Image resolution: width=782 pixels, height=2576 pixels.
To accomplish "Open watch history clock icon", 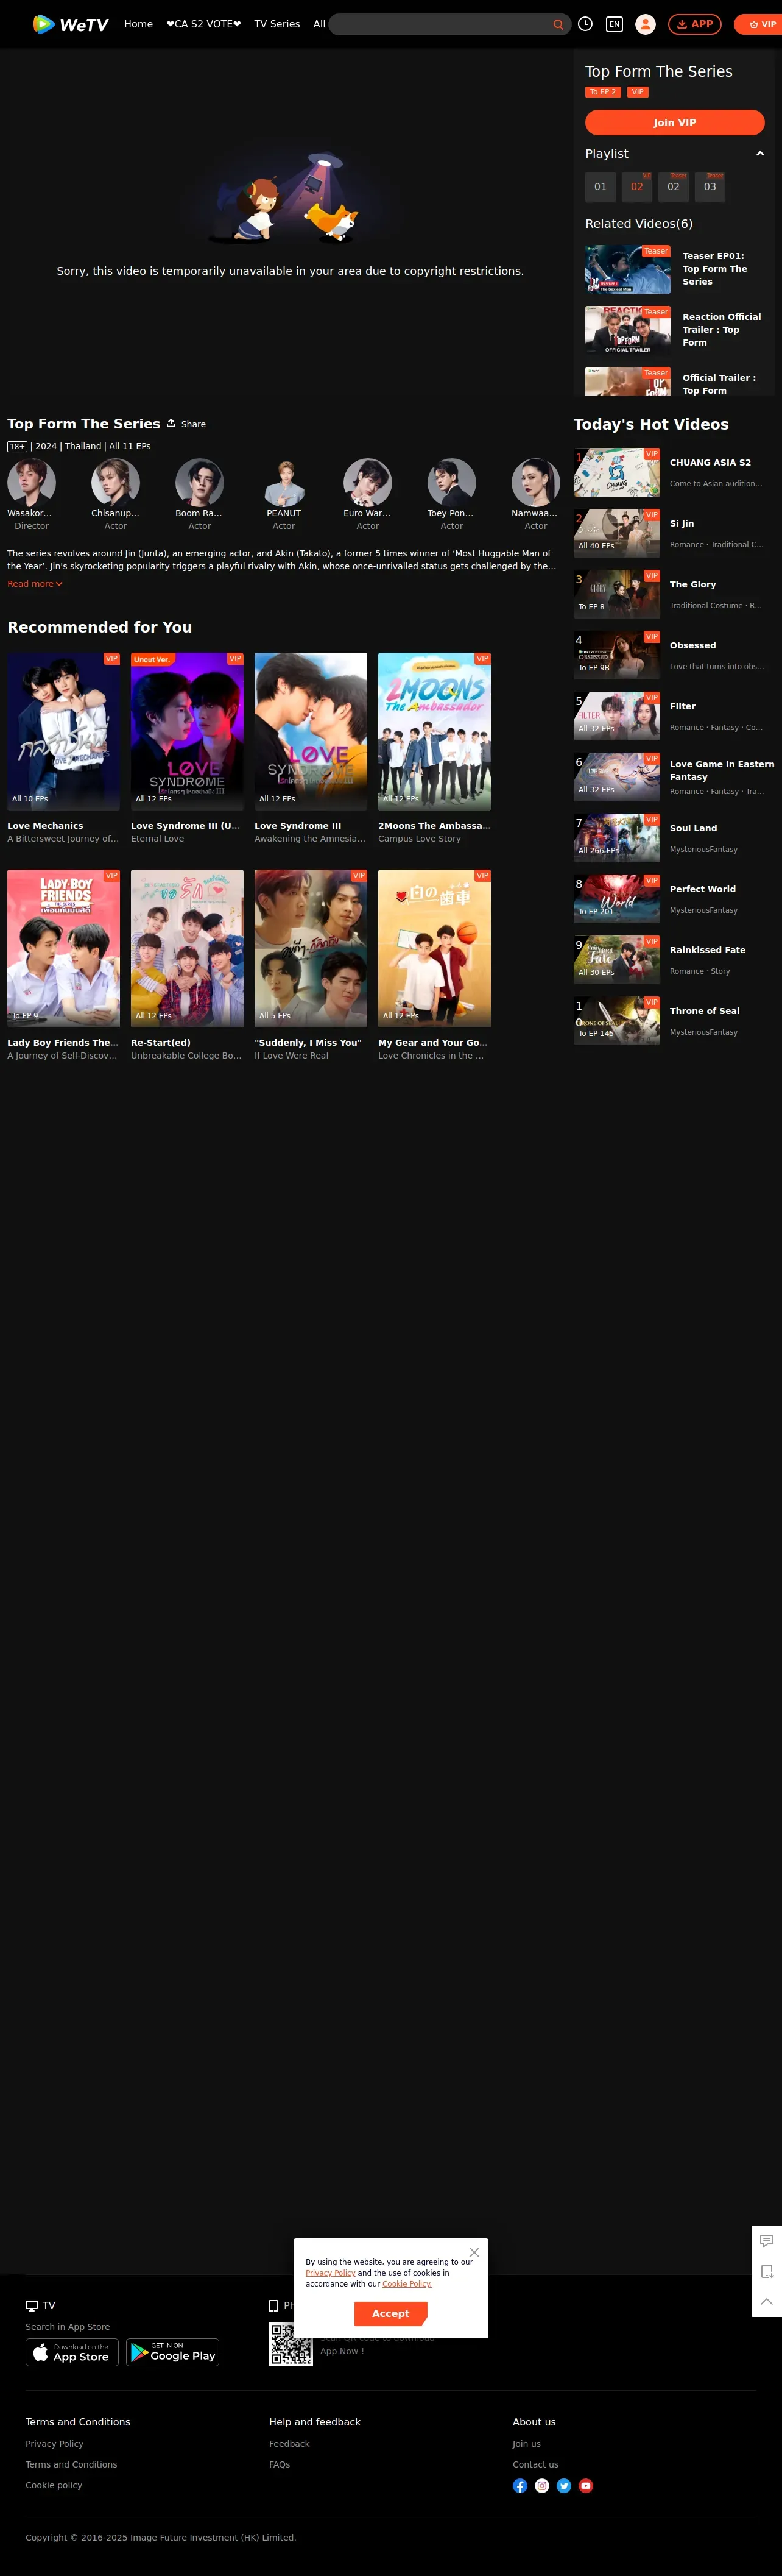I will point(586,24).
